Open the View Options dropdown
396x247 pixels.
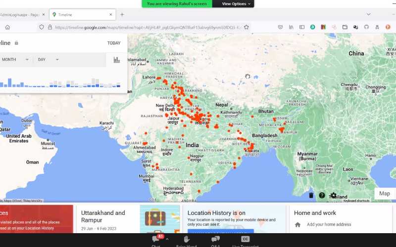pos(237,4)
